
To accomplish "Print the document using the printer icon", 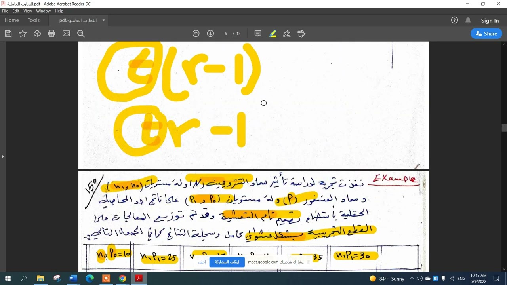I will click(51, 34).
